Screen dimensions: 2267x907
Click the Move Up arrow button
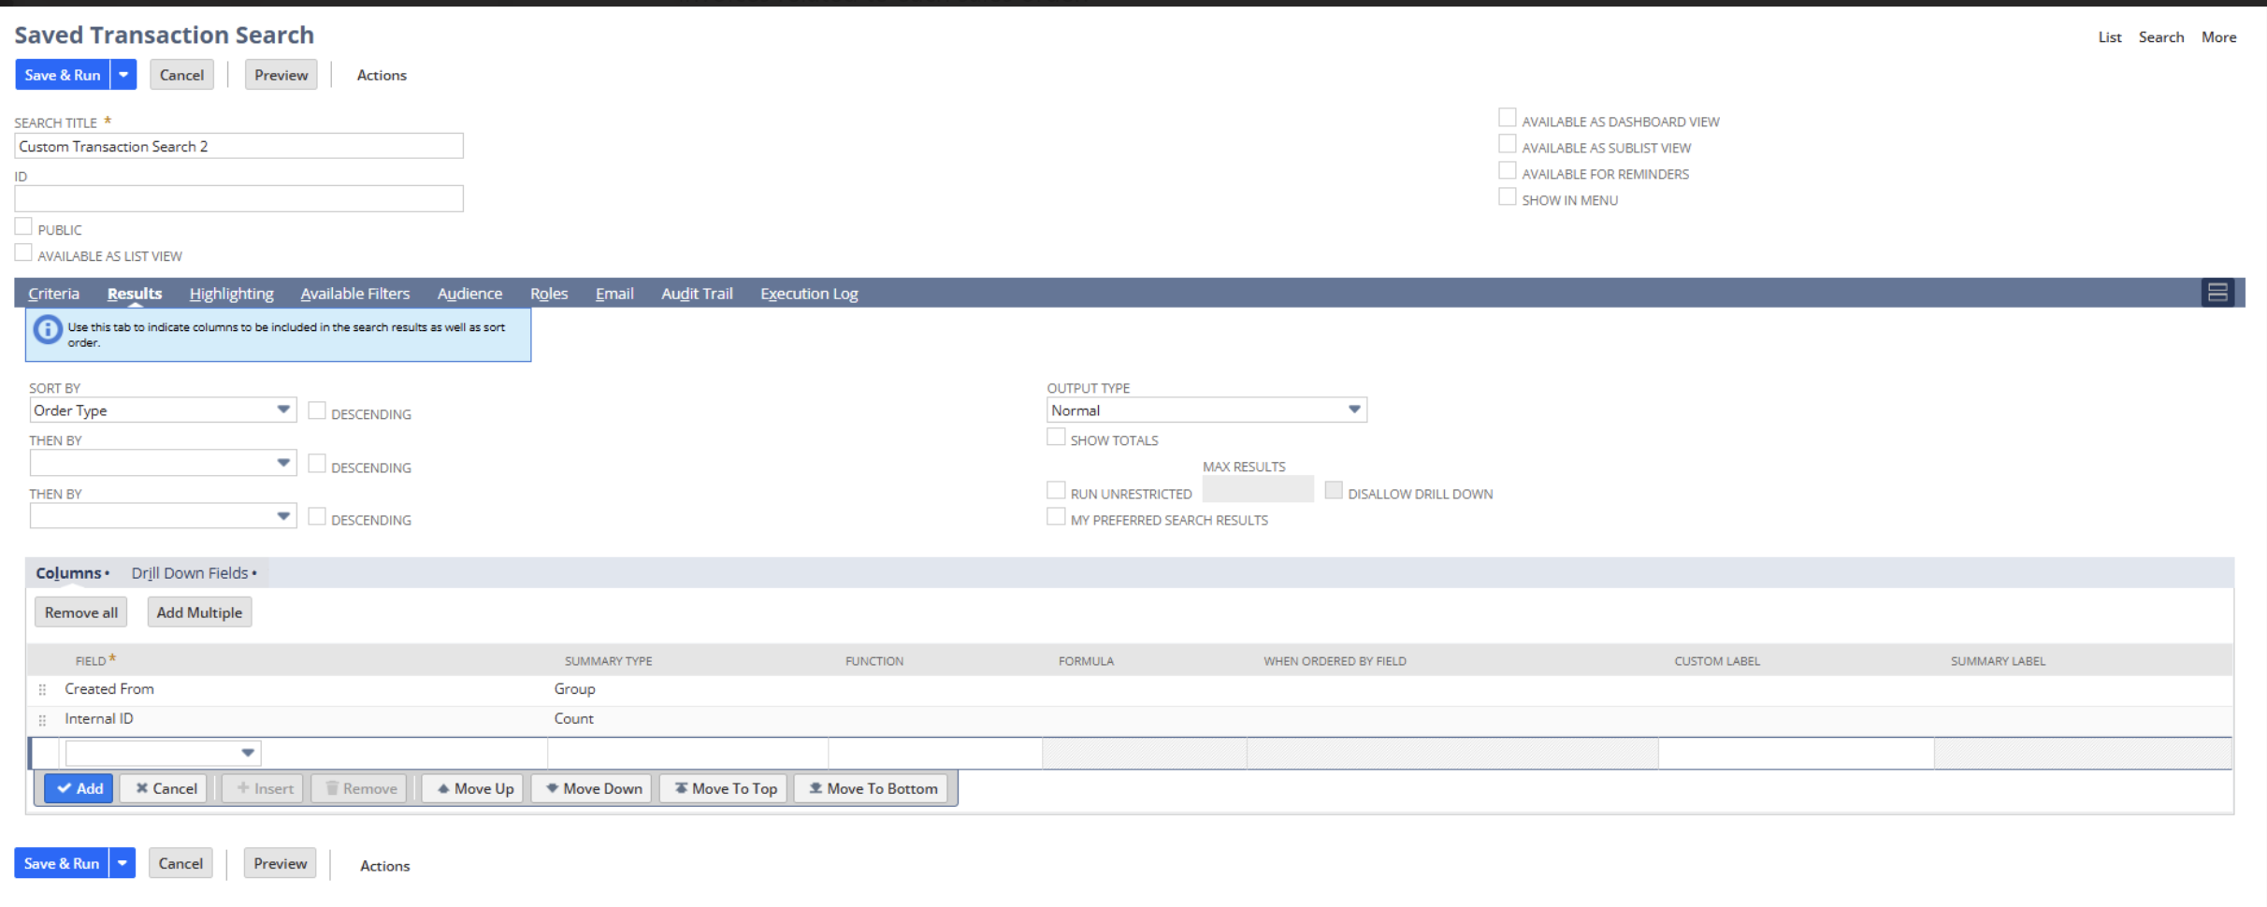click(x=474, y=788)
